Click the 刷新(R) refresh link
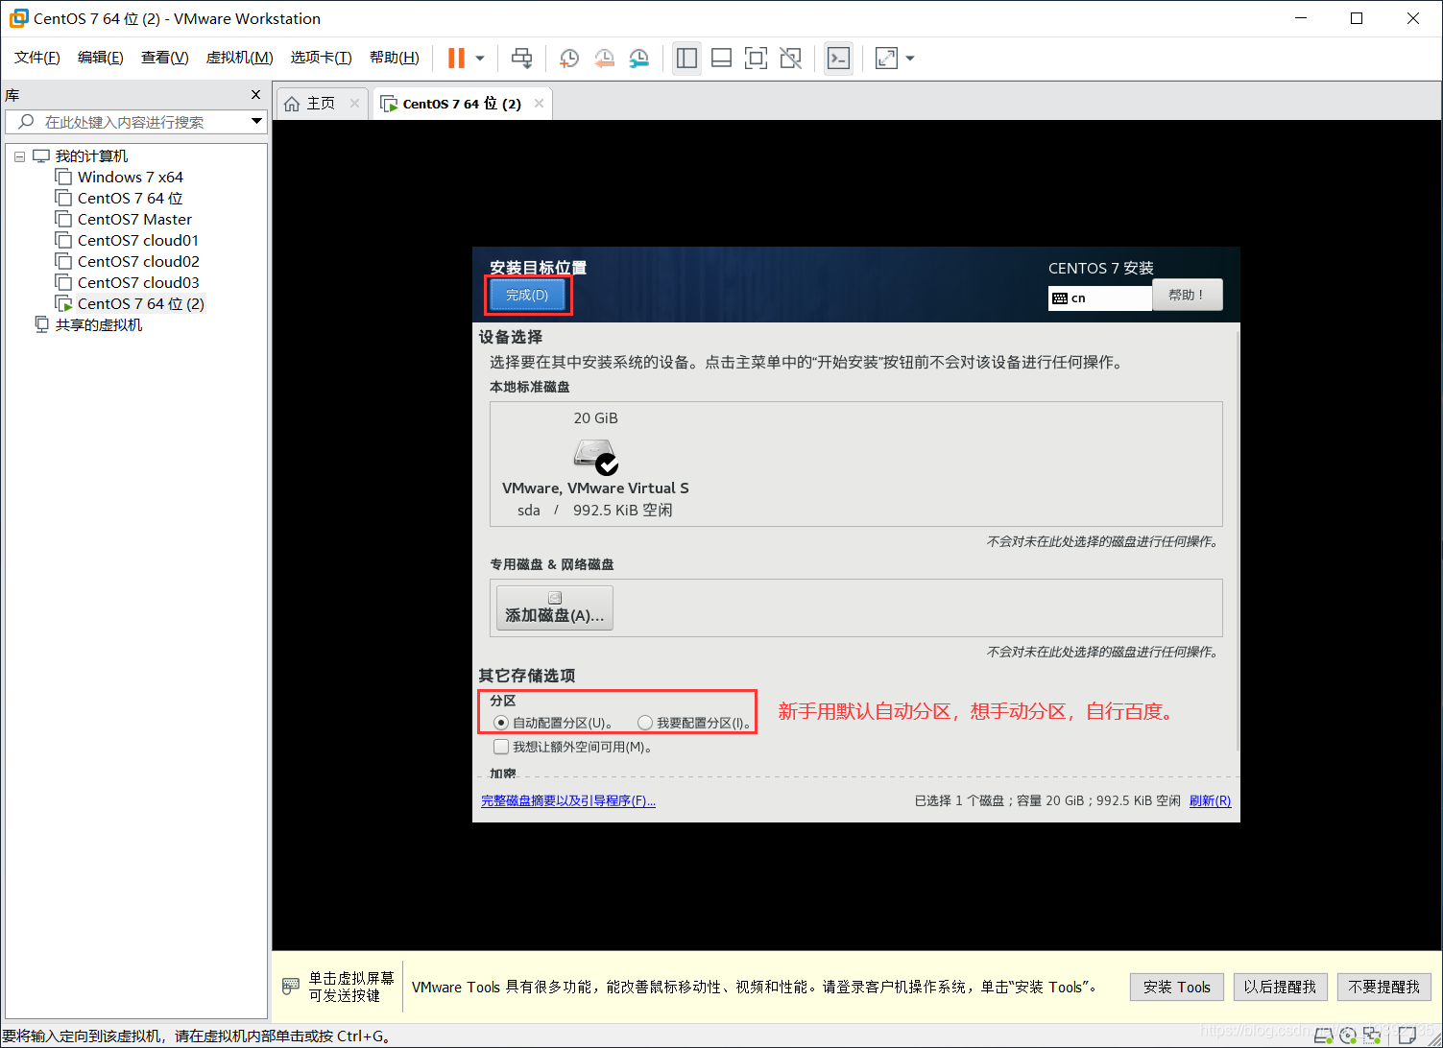1443x1048 pixels. pyautogui.click(x=1210, y=800)
